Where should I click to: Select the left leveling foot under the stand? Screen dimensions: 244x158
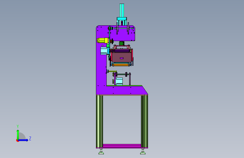101,152
